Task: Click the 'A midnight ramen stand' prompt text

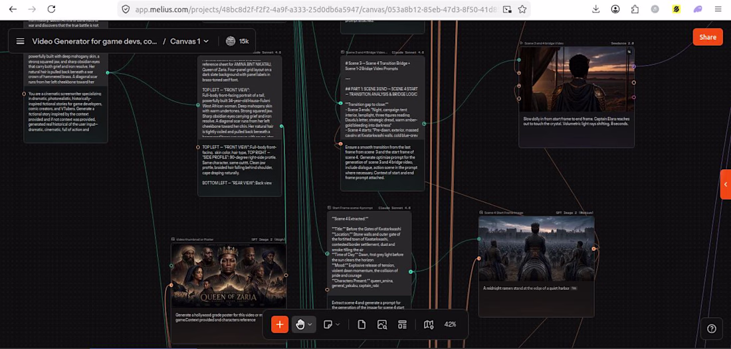Action: point(526,288)
